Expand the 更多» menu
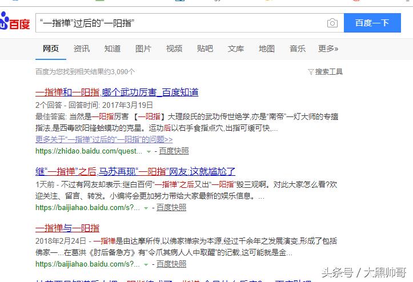Image resolution: width=413 pixels, height=282 pixels. (x=328, y=49)
